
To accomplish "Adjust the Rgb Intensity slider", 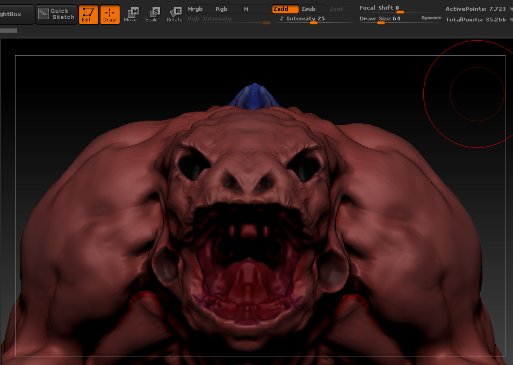I will 228,19.
